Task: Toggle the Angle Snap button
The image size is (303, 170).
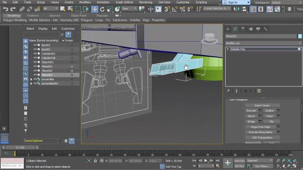Action: 175,9
